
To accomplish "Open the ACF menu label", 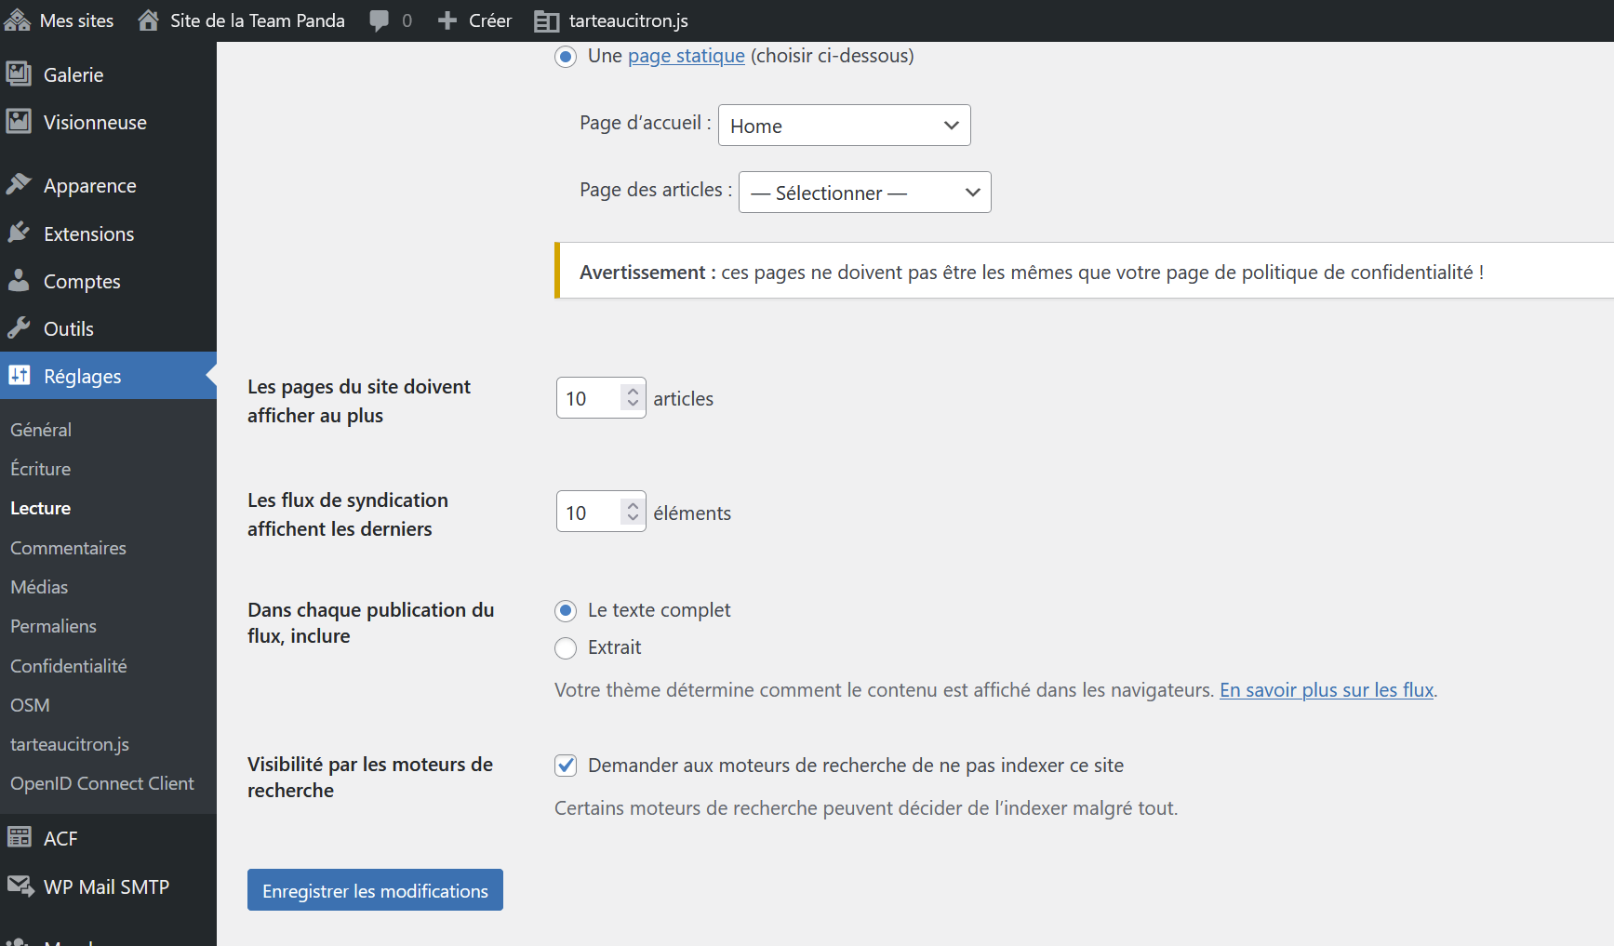I will click(60, 838).
